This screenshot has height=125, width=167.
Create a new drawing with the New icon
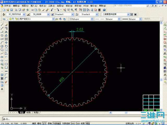coord(4,10)
